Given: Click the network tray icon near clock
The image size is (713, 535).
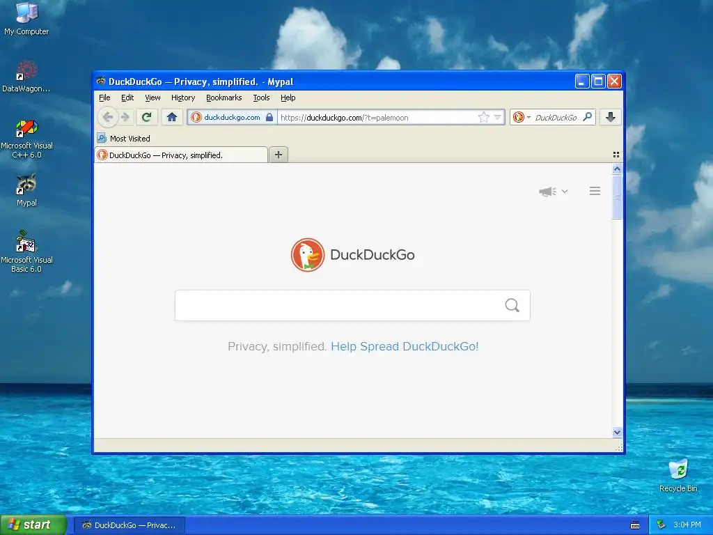Looking at the screenshot, I should pos(661,525).
